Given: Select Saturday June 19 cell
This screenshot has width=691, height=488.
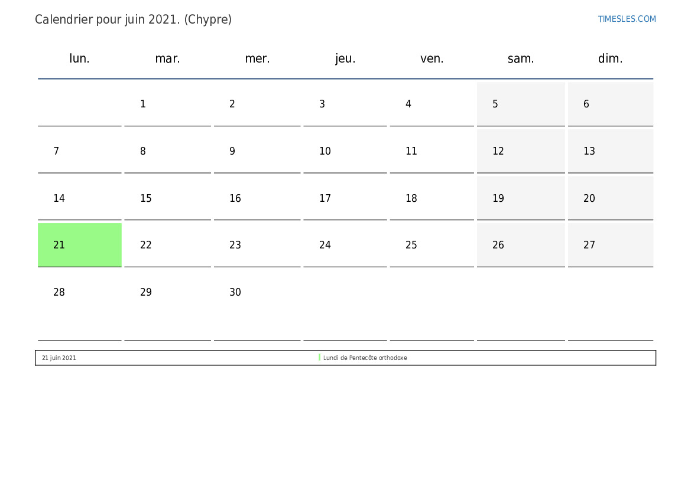Looking at the screenshot, I should 520,198.
